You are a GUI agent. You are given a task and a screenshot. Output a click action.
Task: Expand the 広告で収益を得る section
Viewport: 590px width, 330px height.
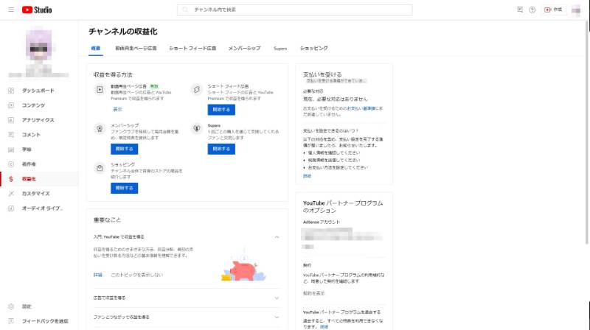click(277, 298)
